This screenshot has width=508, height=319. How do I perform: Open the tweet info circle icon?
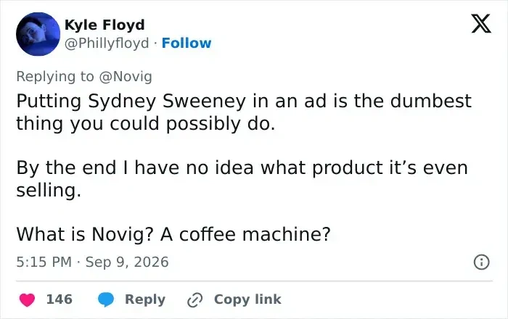pos(481,262)
